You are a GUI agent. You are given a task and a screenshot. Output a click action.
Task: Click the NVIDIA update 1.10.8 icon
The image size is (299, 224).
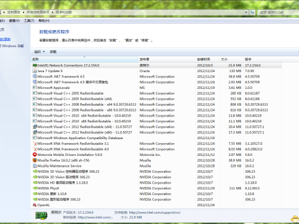[x=35, y=194]
